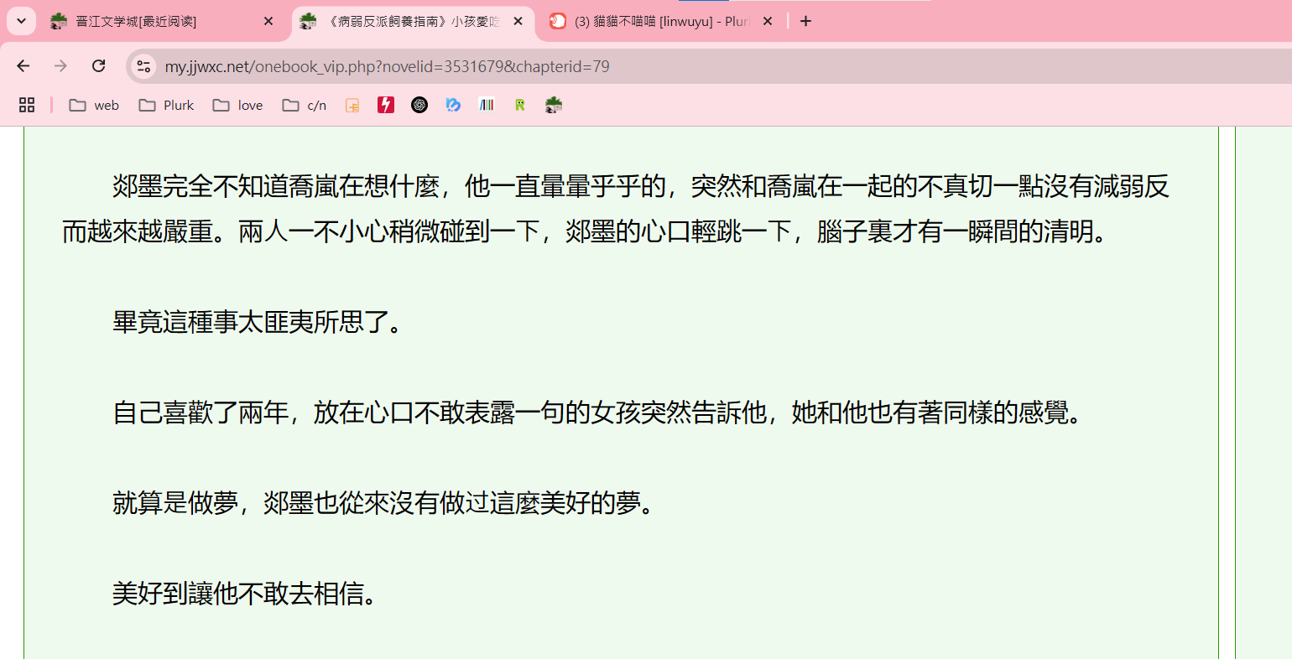Open a new browser tab
The width and height of the screenshot is (1292, 659).
click(806, 21)
